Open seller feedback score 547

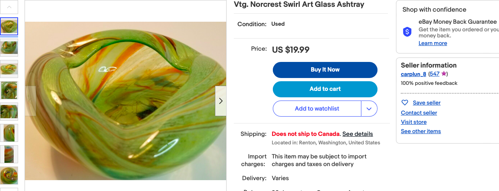435,74
